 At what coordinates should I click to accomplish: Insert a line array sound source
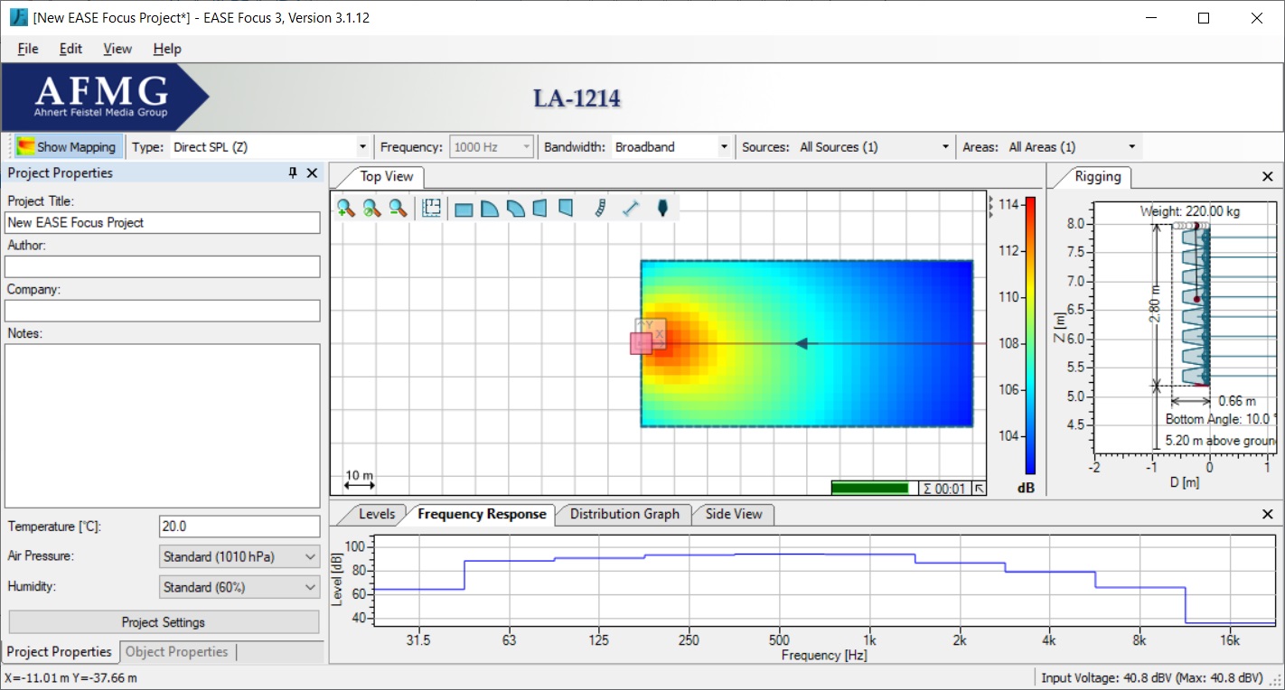[x=599, y=209]
